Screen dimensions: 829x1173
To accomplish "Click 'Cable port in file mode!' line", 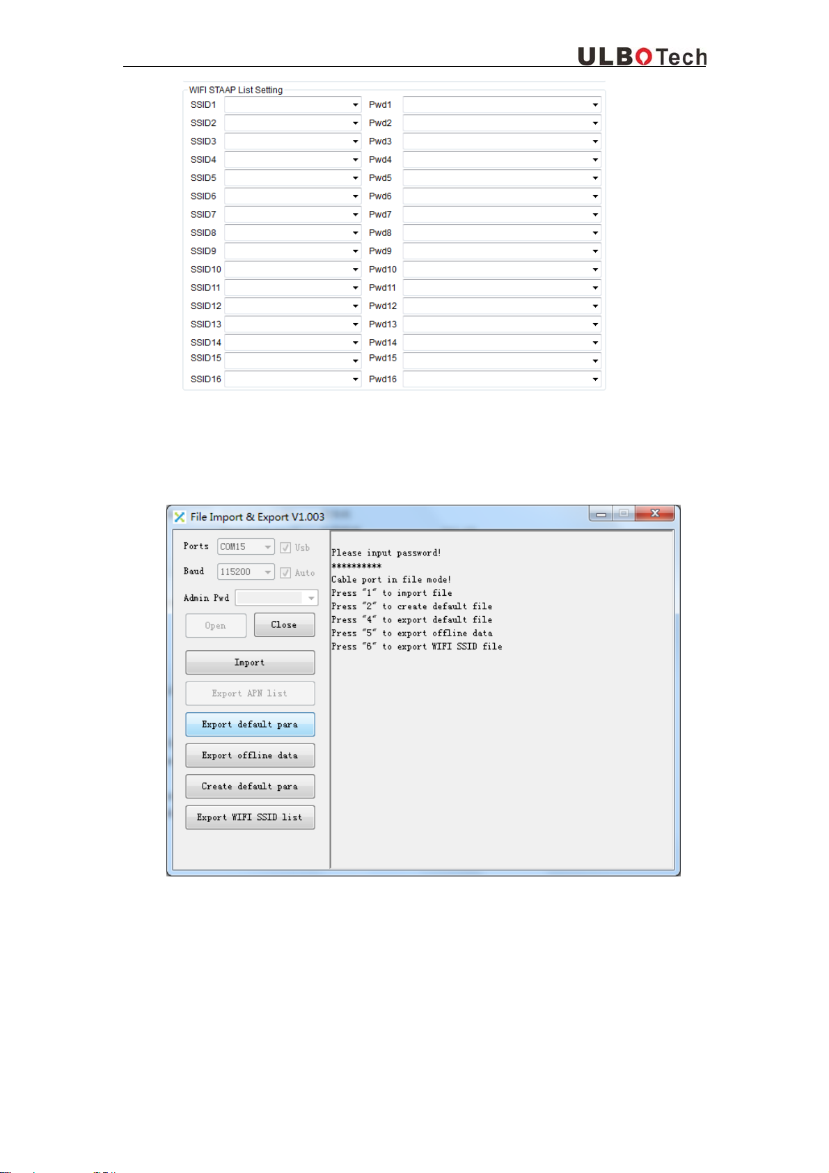I will 391,579.
